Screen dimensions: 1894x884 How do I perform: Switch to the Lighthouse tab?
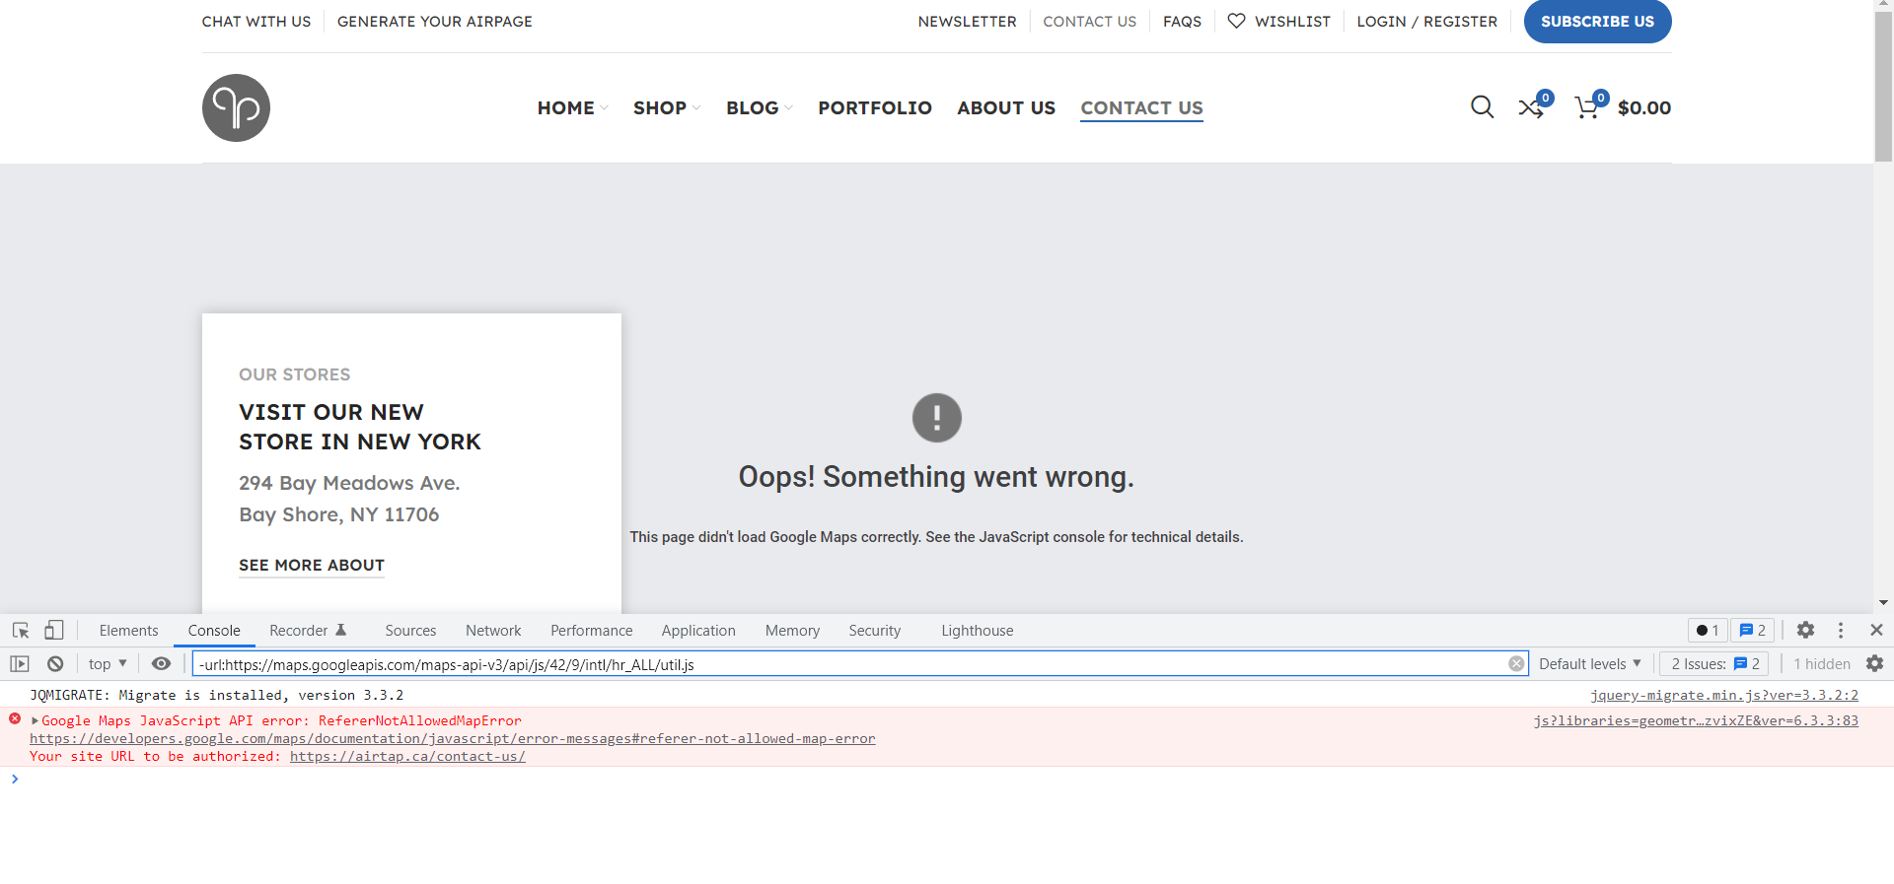978,631
